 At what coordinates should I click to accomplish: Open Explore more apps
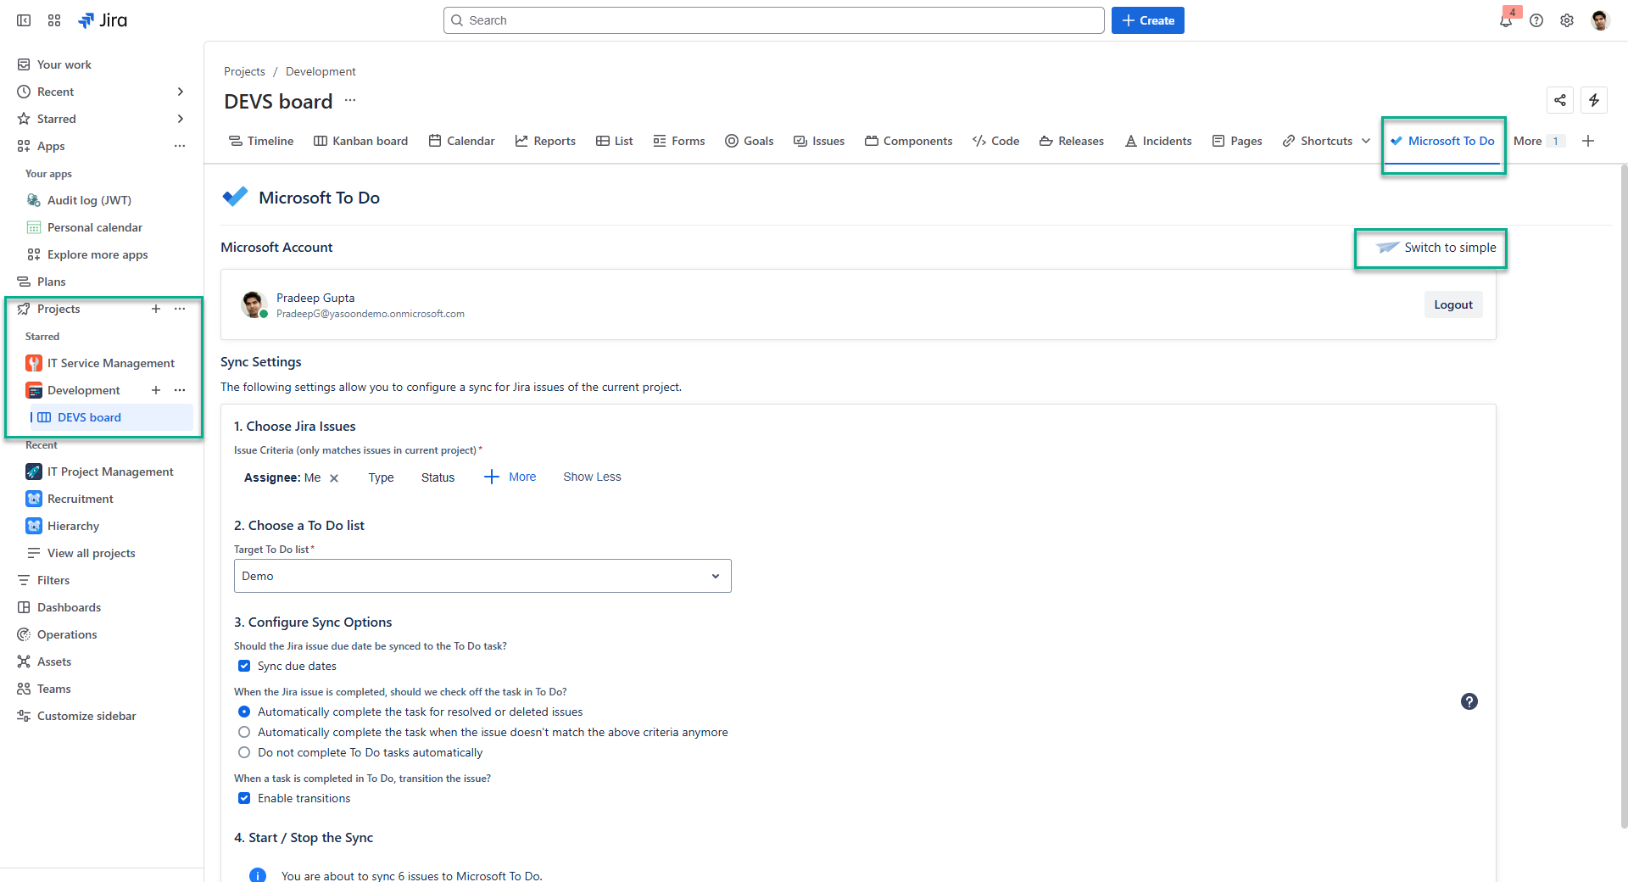(x=98, y=254)
